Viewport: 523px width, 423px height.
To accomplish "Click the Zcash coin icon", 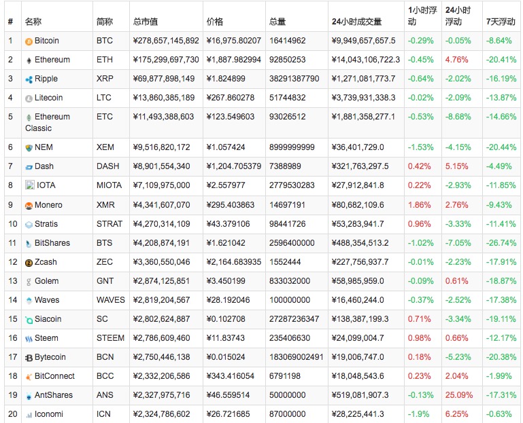I will coord(29,262).
